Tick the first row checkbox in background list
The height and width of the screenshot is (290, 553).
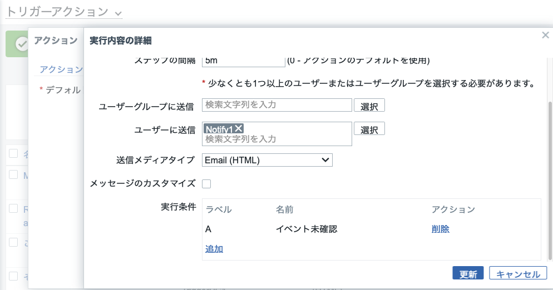(13, 153)
